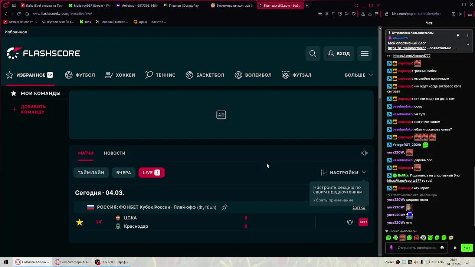The width and height of the screenshot is (475, 267).
Task: Click the Flashscore logo
Action: (43, 53)
